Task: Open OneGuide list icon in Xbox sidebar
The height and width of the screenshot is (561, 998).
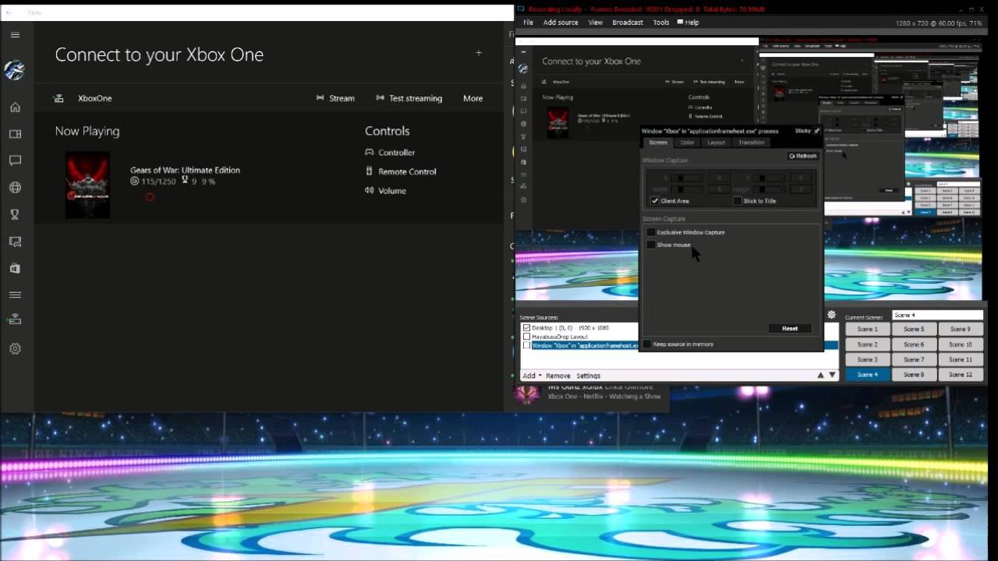Action: pos(15,295)
